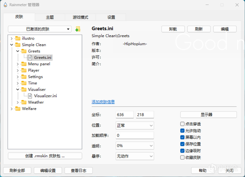The height and width of the screenshot is (177, 245).
Task: Click the Simple Clean folder icon
Action: (18, 45)
